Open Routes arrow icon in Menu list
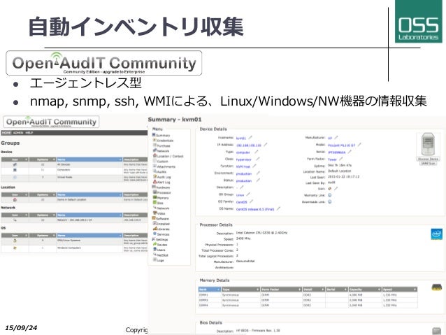The height and width of the screenshot is (335, 446). [154, 244]
